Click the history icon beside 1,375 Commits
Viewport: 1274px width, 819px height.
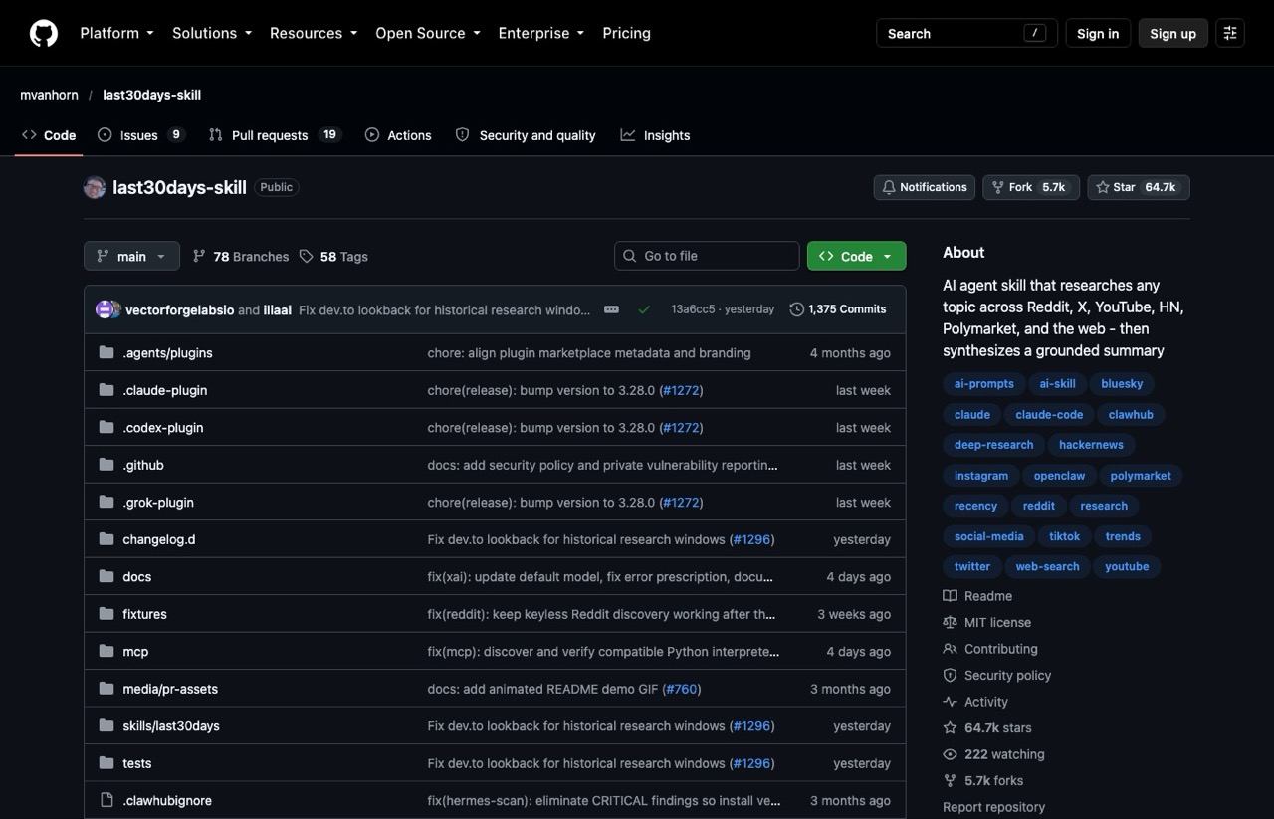coord(796,309)
